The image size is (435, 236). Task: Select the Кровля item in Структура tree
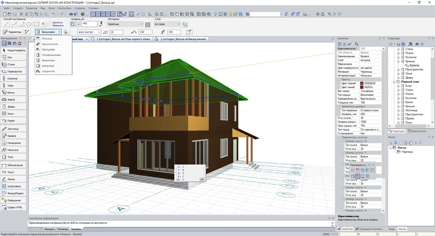click(414, 65)
